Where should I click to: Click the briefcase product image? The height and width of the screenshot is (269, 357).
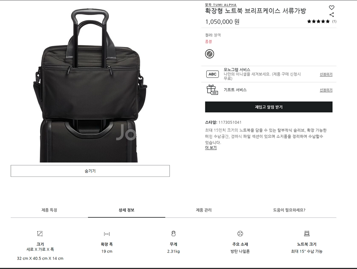(x=90, y=85)
